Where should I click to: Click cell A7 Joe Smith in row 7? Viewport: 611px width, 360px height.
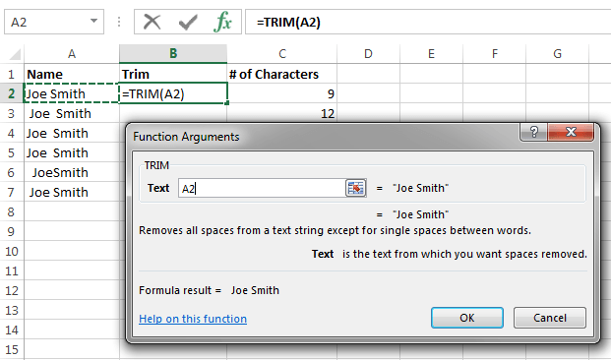click(72, 192)
